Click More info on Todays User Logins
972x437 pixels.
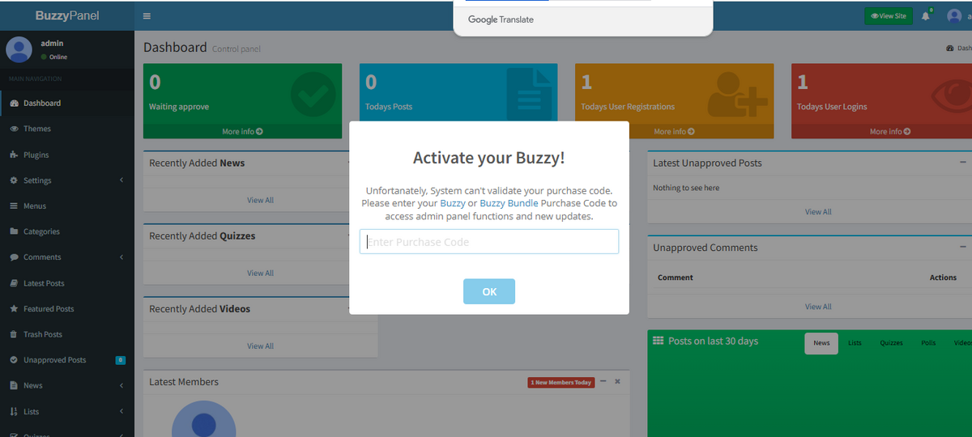[x=890, y=131]
